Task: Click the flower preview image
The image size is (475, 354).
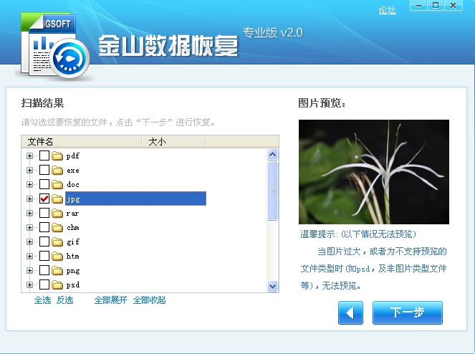Action: [x=374, y=172]
